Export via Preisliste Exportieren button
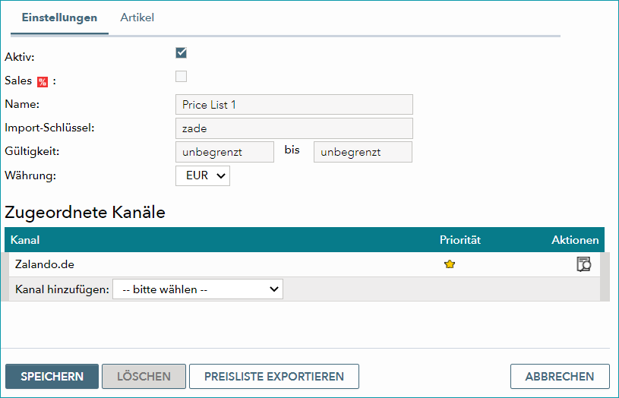Image resolution: width=619 pixels, height=398 pixels. pos(274,376)
